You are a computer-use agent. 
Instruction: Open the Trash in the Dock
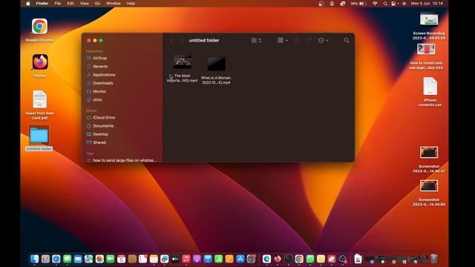[433, 259]
